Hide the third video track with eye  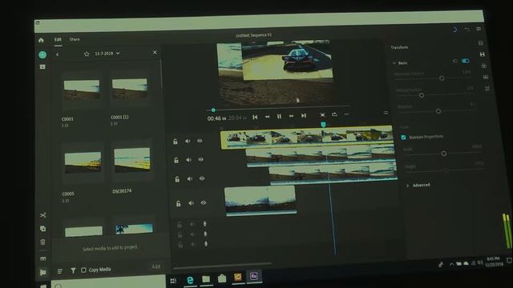pyautogui.click(x=202, y=178)
